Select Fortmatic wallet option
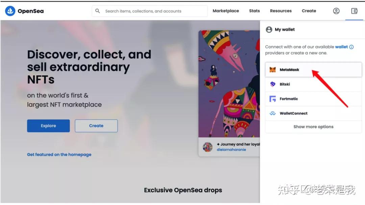This screenshot has height=205, width=365. 313,99
